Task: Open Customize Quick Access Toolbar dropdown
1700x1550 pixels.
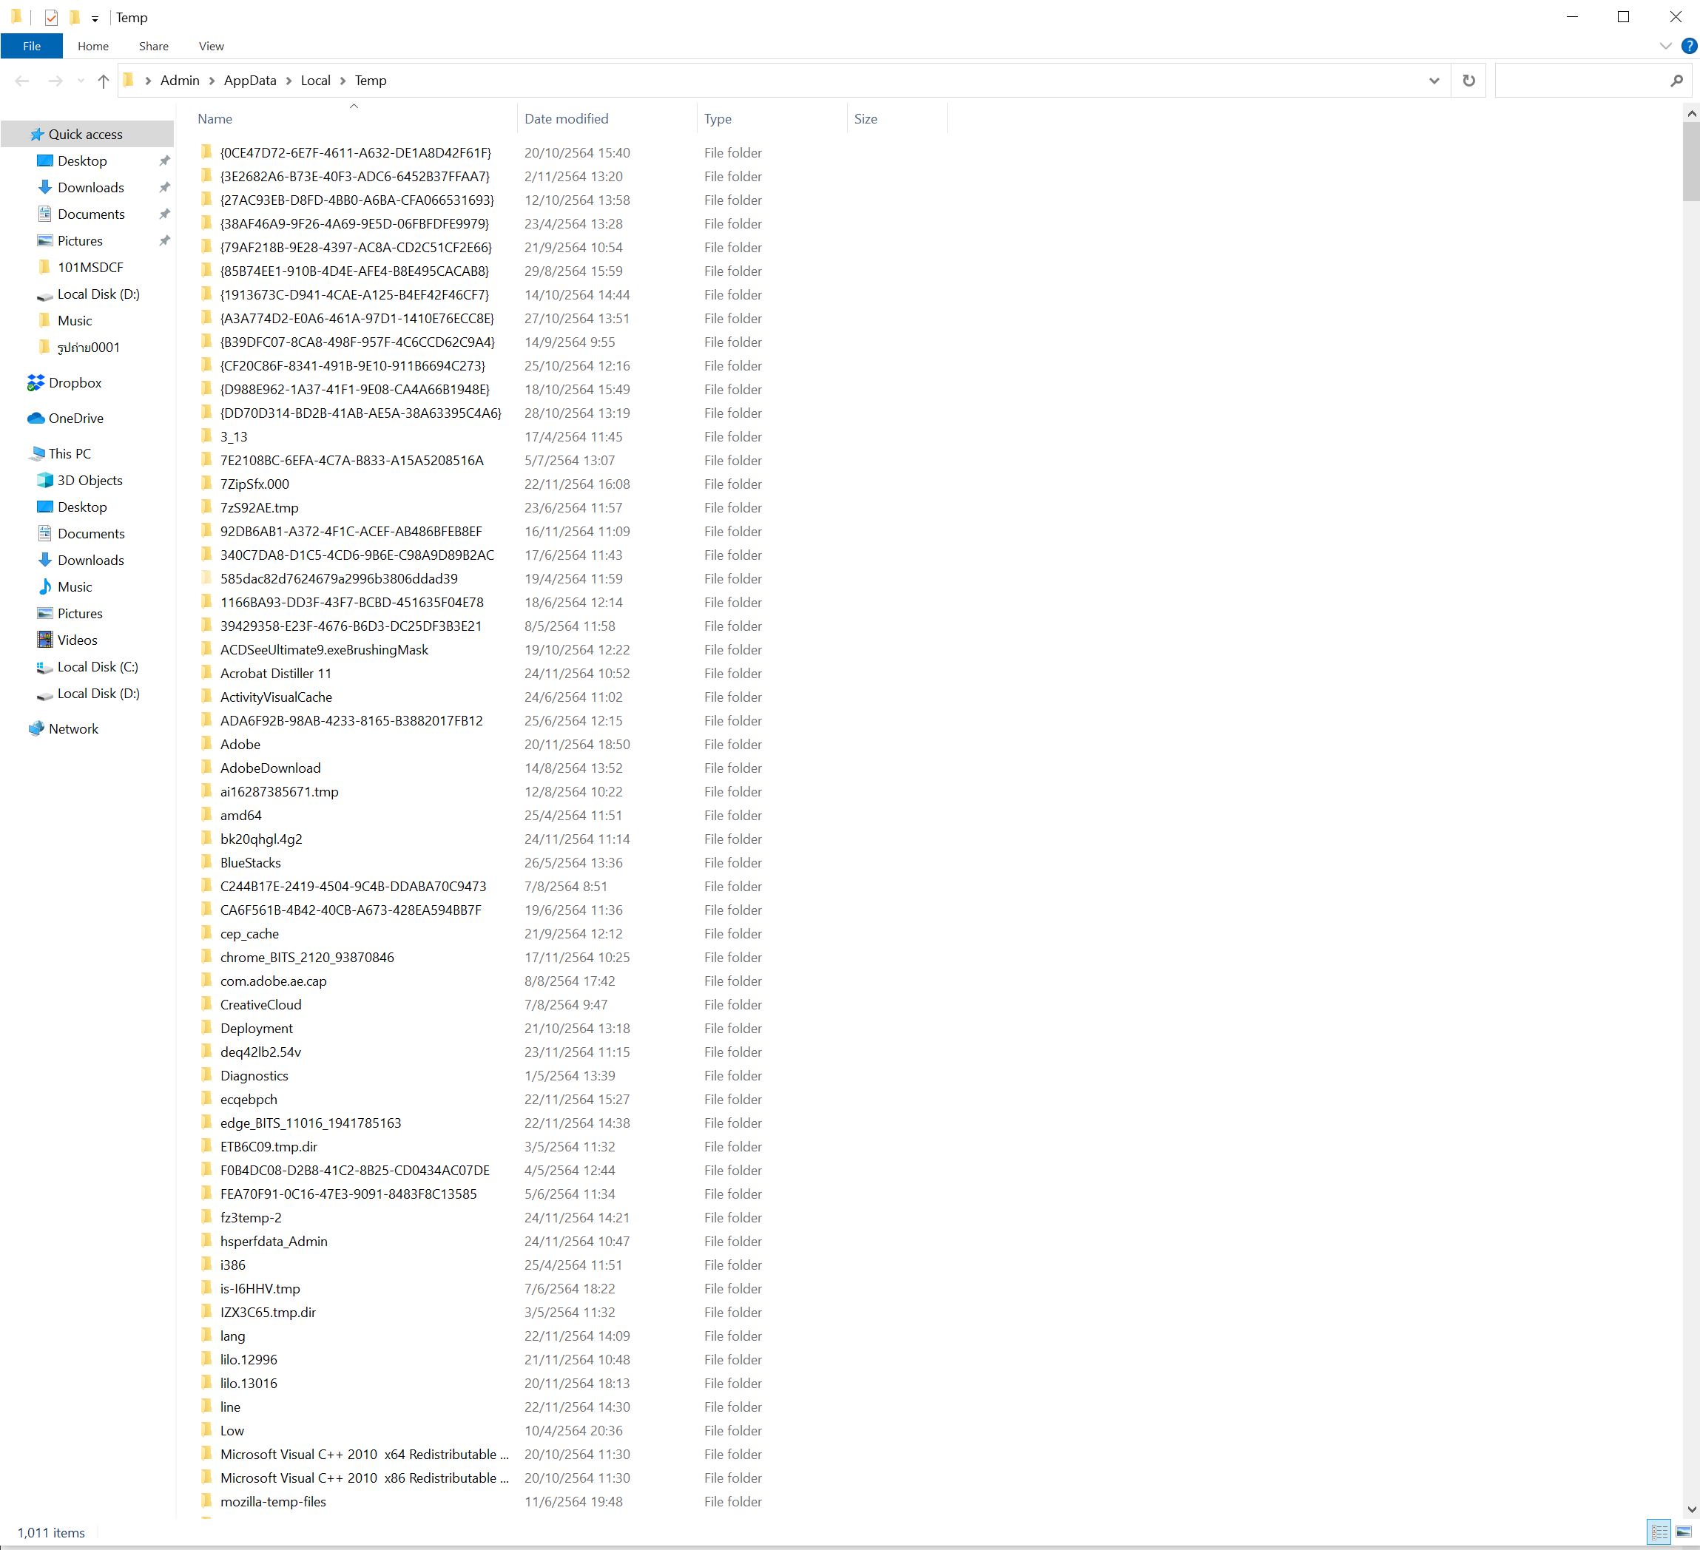Action: pyautogui.click(x=95, y=18)
